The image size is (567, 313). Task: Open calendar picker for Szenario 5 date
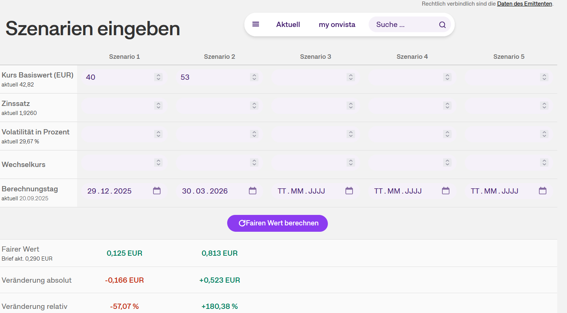(x=542, y=191)
